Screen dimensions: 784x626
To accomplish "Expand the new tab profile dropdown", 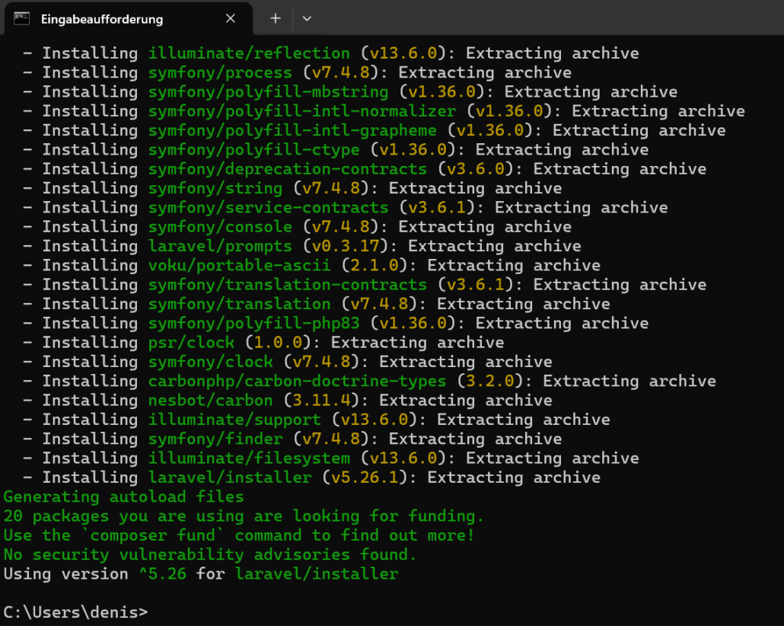I will [x=307, y=18].
